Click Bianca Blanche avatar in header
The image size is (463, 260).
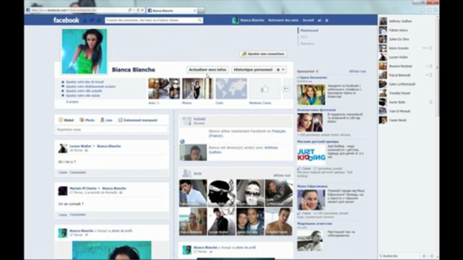tap(235, 20)
